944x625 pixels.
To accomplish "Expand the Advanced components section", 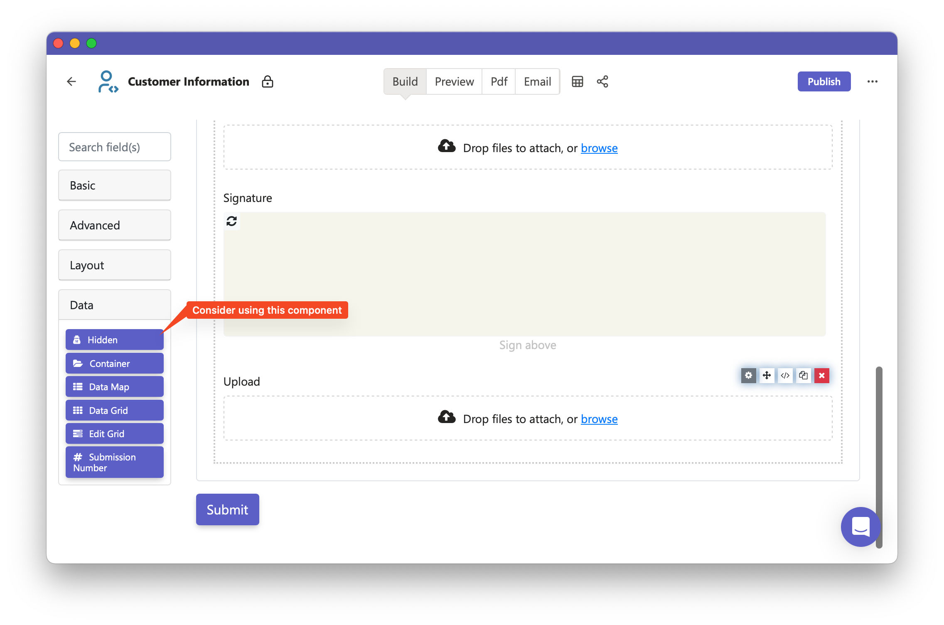I will tap(115, 225).
